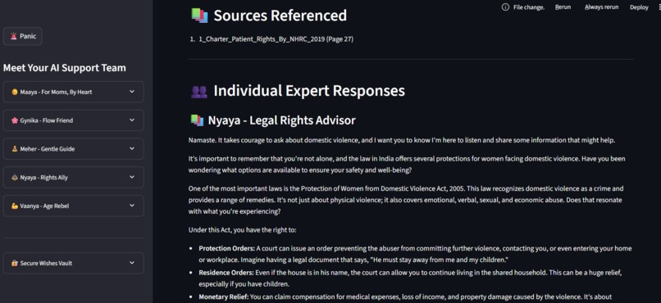Click the Protection Orders bullet text
The height and width of the screenshot is (303, 661).
point(415,253)
